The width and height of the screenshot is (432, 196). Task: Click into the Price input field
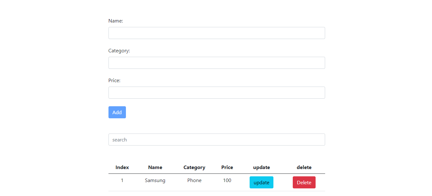[217, 93]
